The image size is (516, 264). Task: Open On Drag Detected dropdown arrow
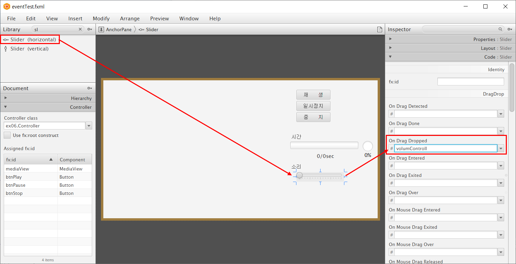(501, 114)
